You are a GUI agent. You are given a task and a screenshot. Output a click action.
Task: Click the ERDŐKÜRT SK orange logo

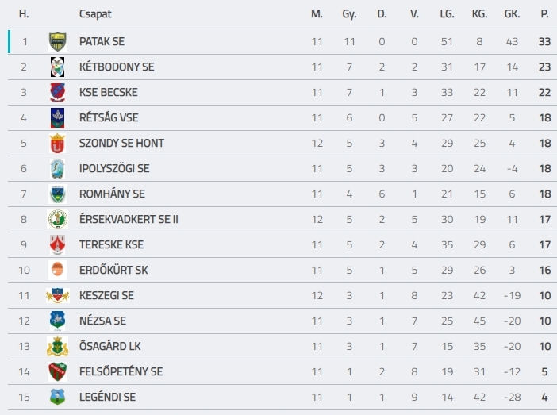[57, 270]
